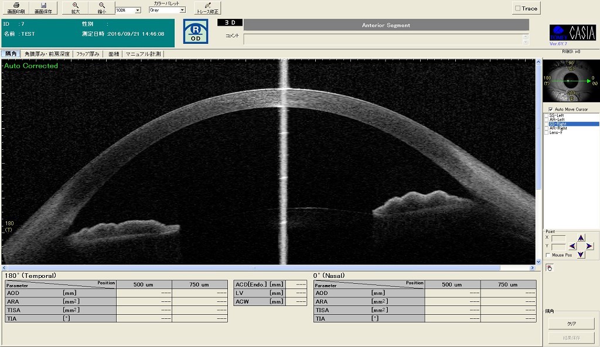Click the eye camera thumbnail image

point(571,81)
